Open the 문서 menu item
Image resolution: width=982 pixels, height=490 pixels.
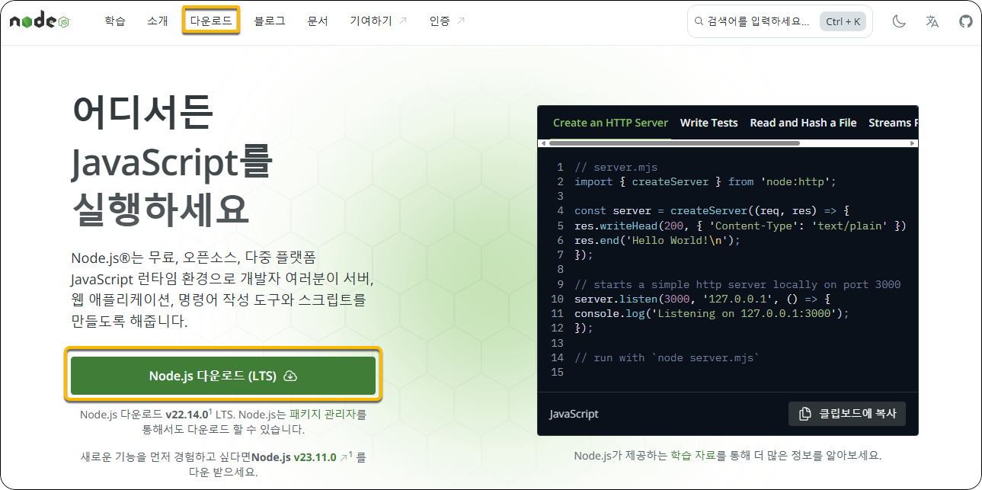pos(318,21)
